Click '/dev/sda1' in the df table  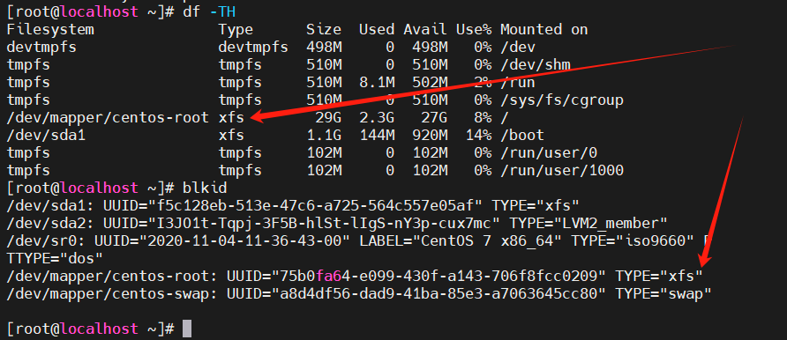[x=46, y=135]
